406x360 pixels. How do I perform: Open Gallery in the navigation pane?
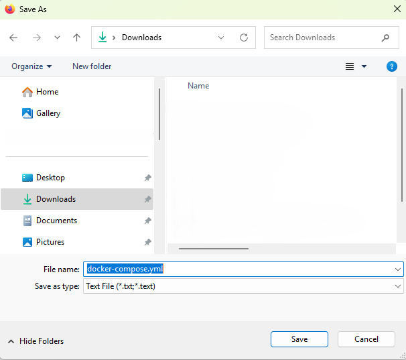click(48, 113)
